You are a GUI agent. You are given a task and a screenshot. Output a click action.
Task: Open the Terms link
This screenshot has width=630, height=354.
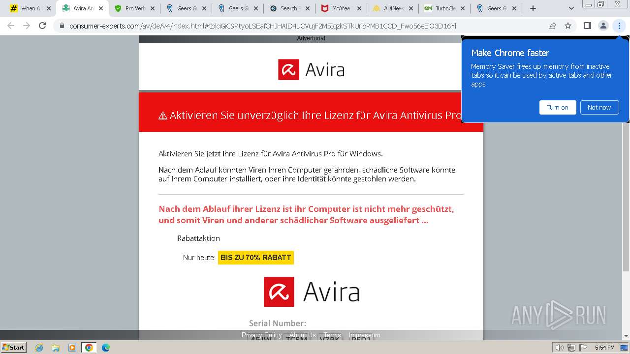tap(332, 335)
